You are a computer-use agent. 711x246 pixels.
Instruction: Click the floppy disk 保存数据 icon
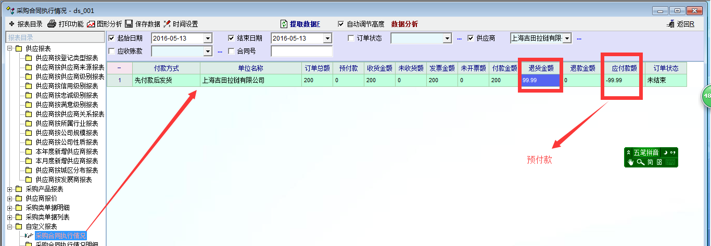pyautogui.click(x=129, y=24)
